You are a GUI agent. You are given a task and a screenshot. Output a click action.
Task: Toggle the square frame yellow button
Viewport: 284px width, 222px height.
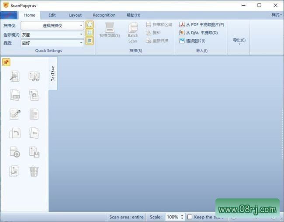tap(90, 33)
